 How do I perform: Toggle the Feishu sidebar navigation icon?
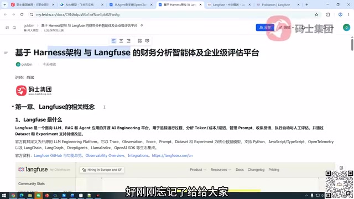pyautogui.click(x=7, y=28)
